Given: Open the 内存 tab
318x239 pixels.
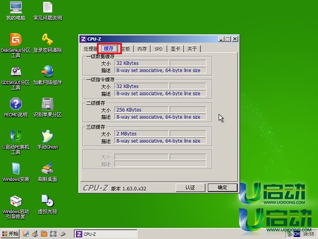Looking at the screenshot, I should [142, 49].
